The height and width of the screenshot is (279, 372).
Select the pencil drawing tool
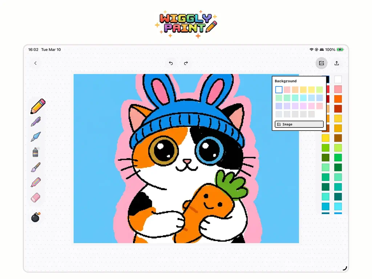(x=38, y=106)
